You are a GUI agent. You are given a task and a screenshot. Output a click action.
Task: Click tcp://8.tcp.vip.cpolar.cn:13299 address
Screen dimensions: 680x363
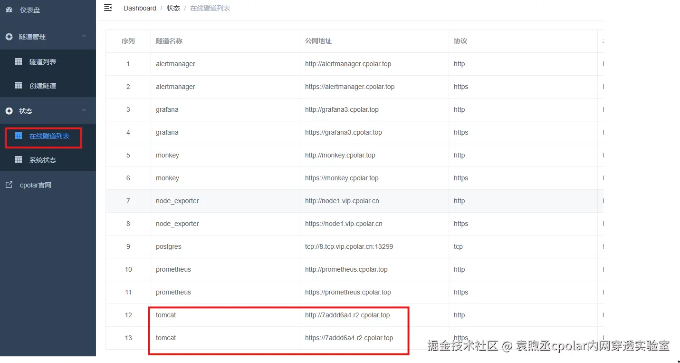pos(349,246)
